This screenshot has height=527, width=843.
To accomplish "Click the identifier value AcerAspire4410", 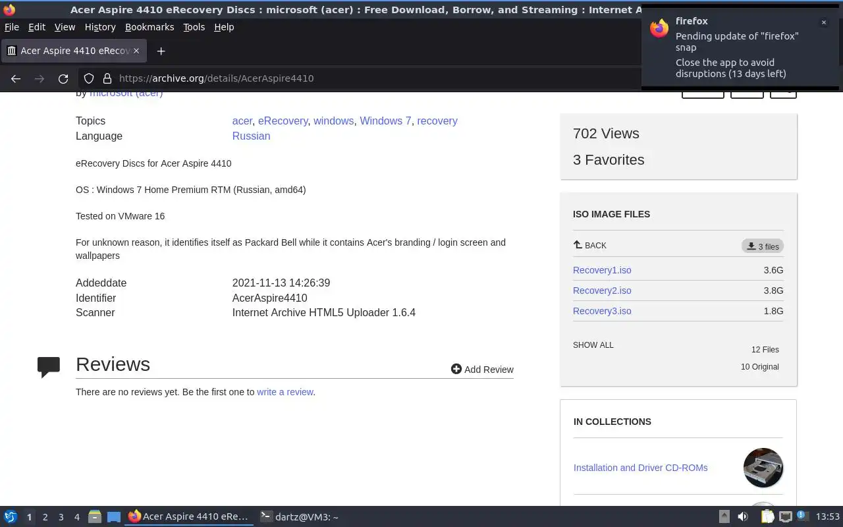I will pos(269,298).
